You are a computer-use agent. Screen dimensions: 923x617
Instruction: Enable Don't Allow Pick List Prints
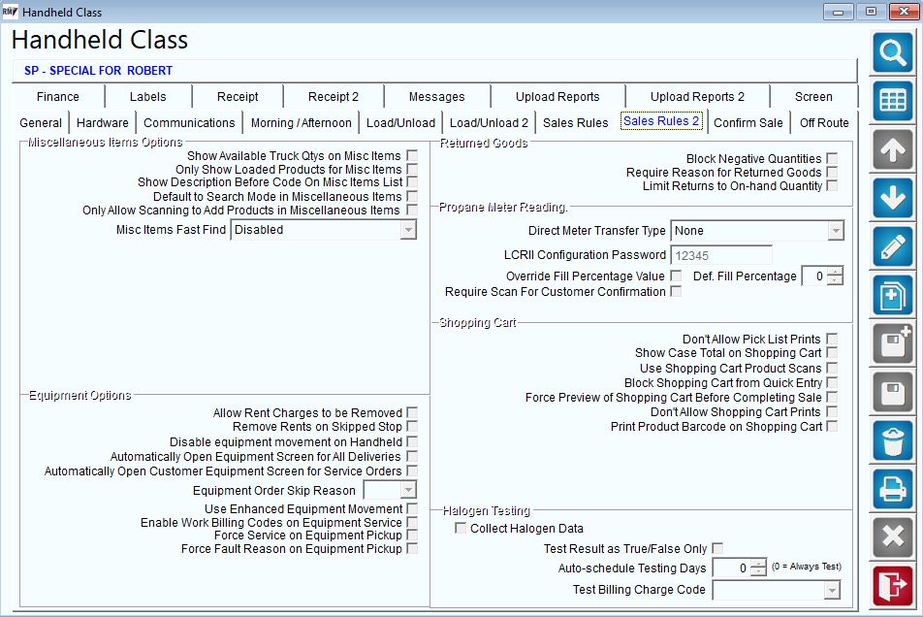(832, 340)
